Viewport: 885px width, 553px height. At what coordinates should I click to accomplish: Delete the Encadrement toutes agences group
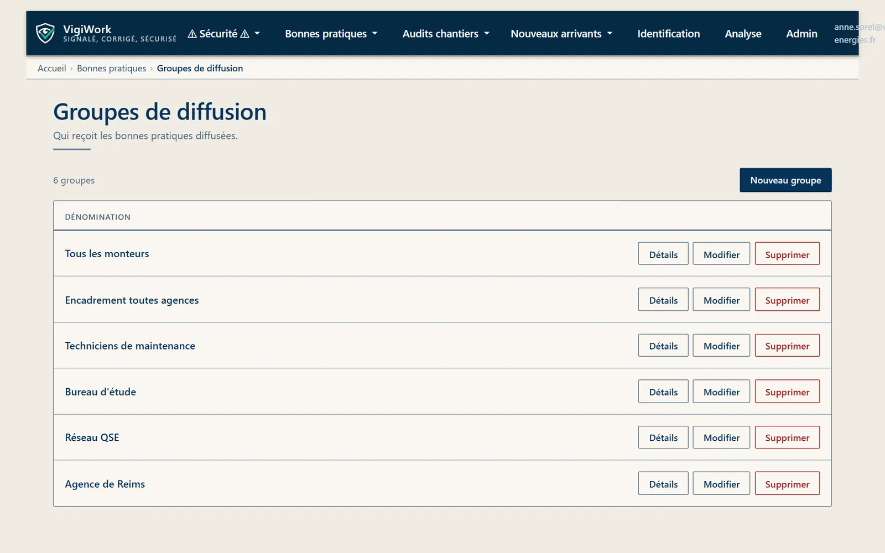787,300
